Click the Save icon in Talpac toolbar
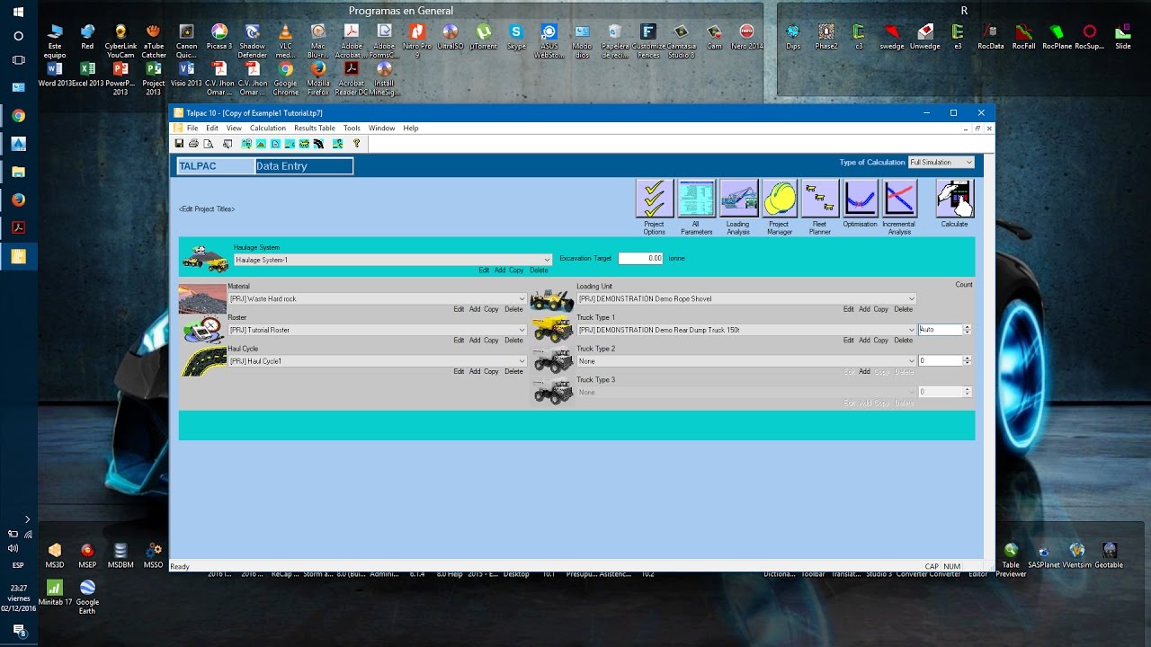The image size is (1151, 647). 179,143
